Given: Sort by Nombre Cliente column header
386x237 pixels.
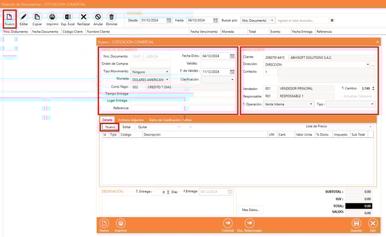Looking at the screenshot, I should point(137,32).
